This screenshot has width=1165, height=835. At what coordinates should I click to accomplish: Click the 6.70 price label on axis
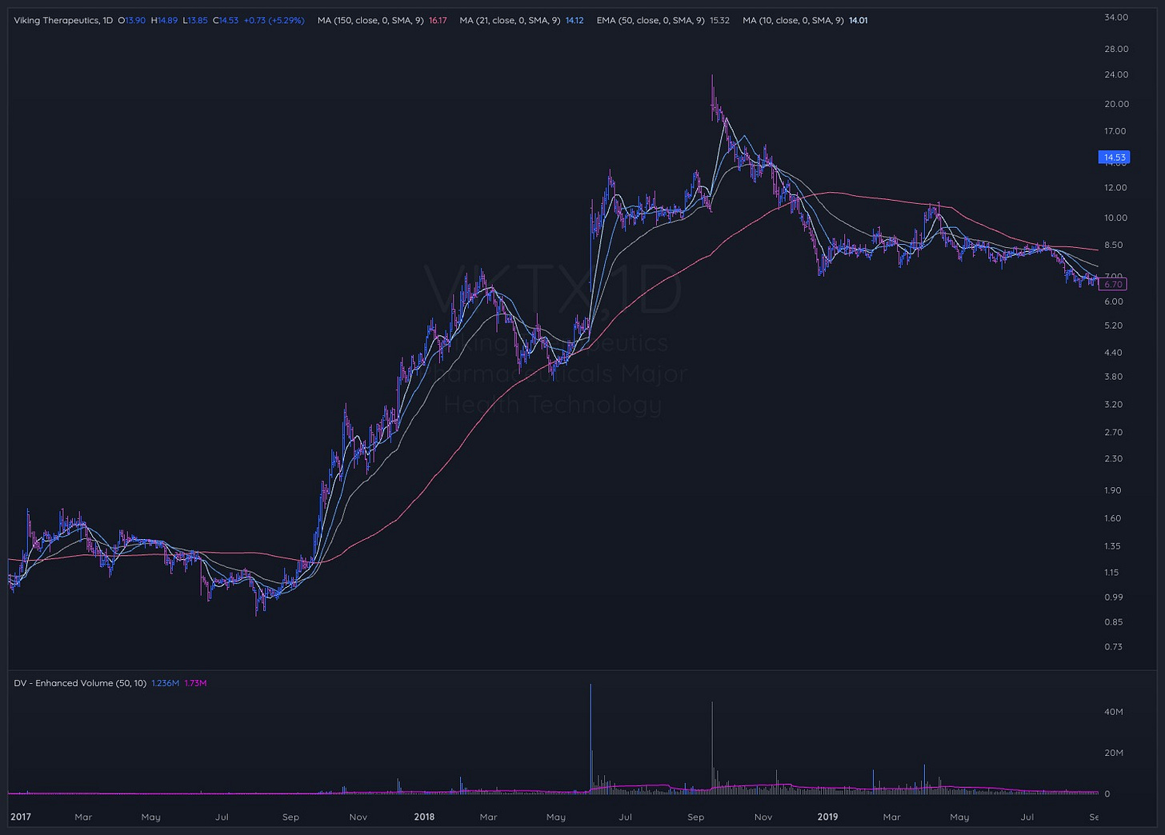(1113, 284)
